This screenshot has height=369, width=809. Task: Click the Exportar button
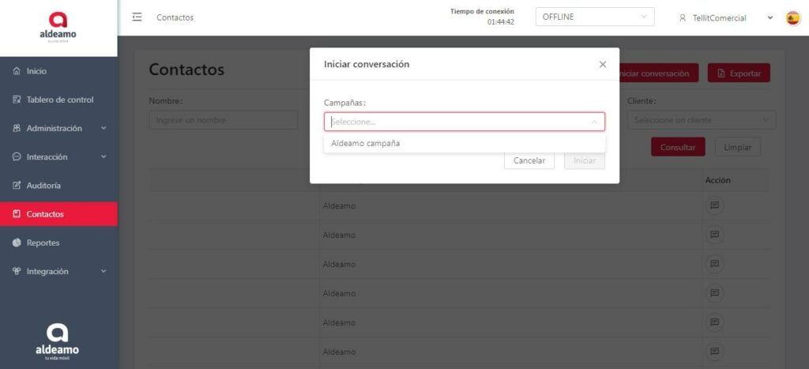click(738, 73)
